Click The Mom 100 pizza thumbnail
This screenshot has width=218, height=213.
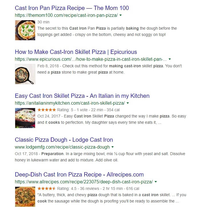tap(25, 30)
